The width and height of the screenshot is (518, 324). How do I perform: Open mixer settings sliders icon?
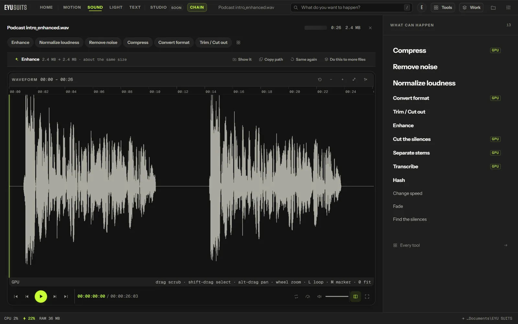(508, 7)
